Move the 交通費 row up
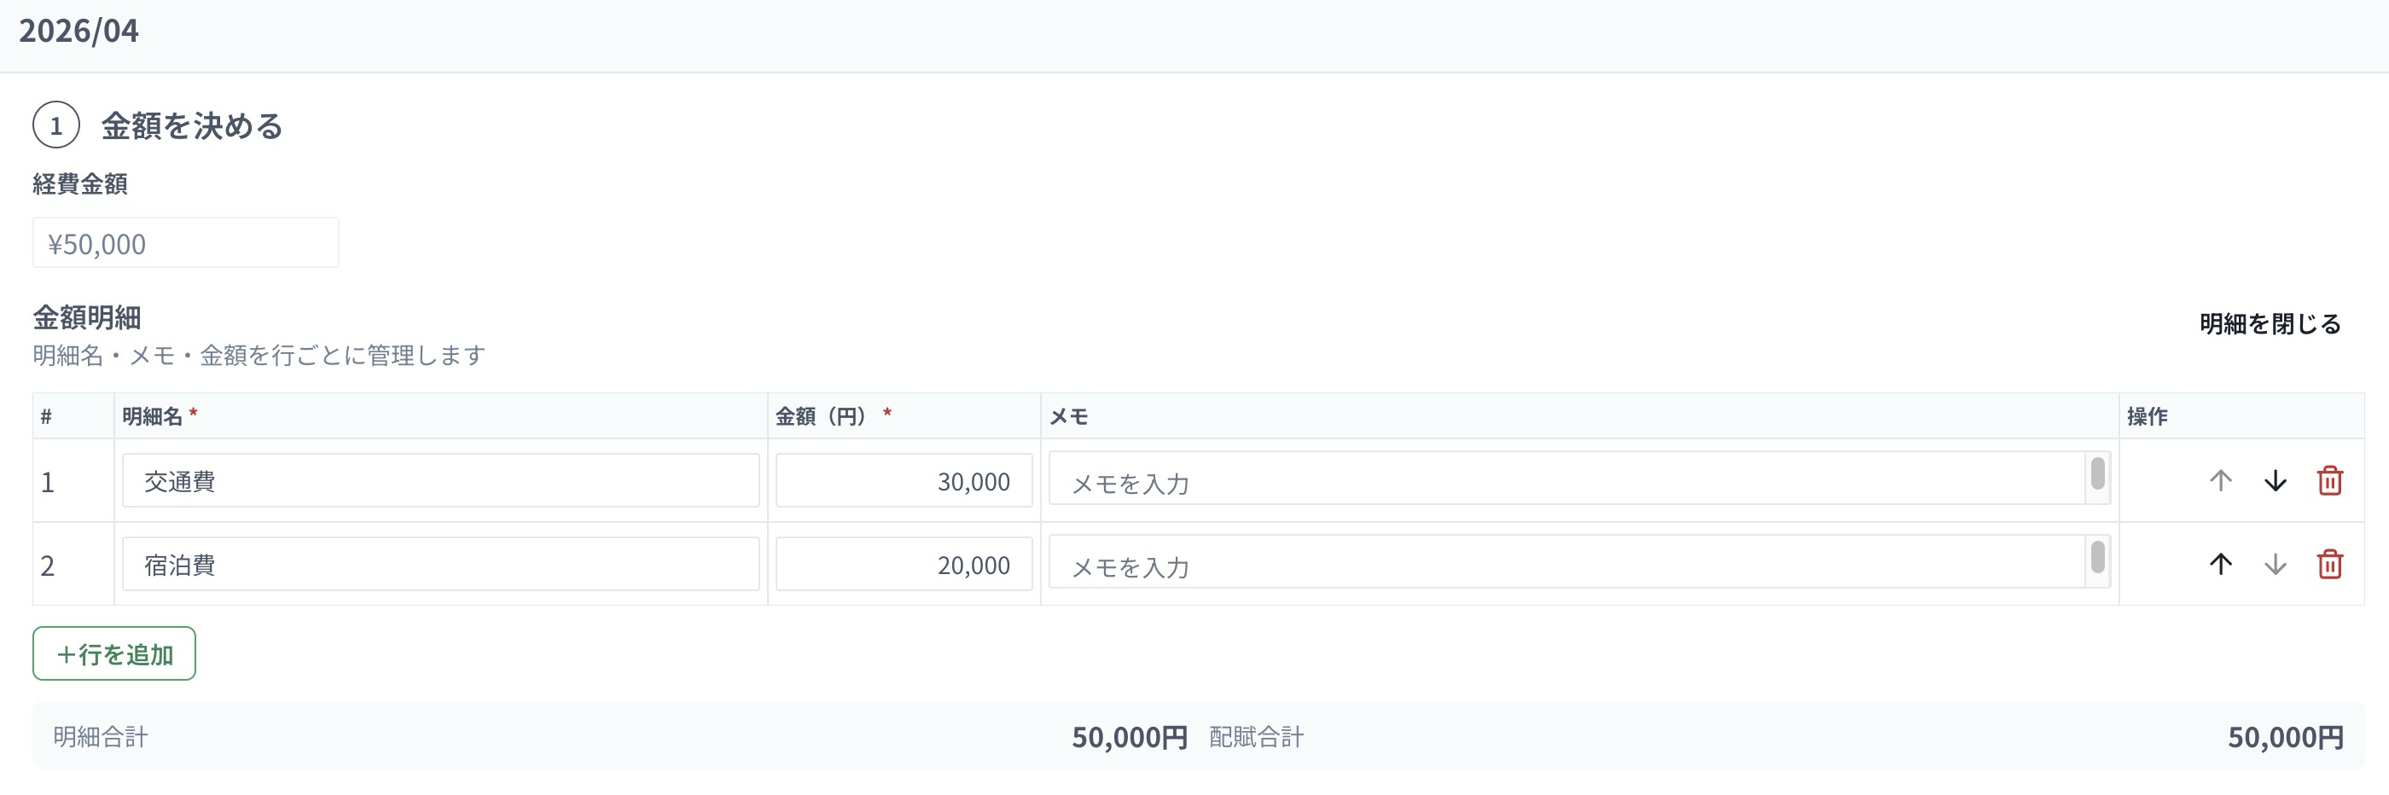Image resolution: width=2389 pixels, height=795 pixels. coord(2220,480)
